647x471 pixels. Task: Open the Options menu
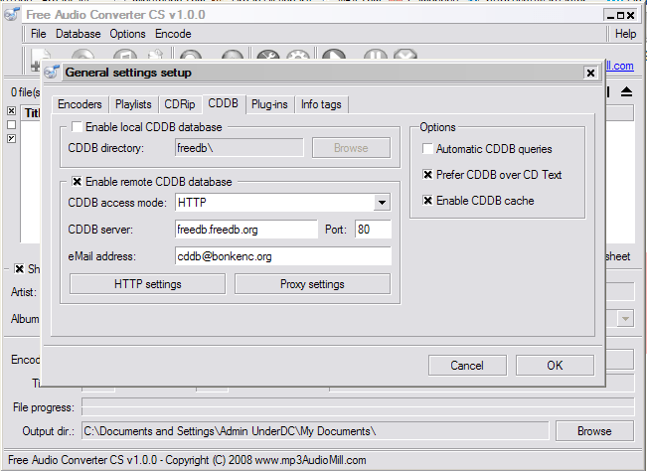(127, 34)
